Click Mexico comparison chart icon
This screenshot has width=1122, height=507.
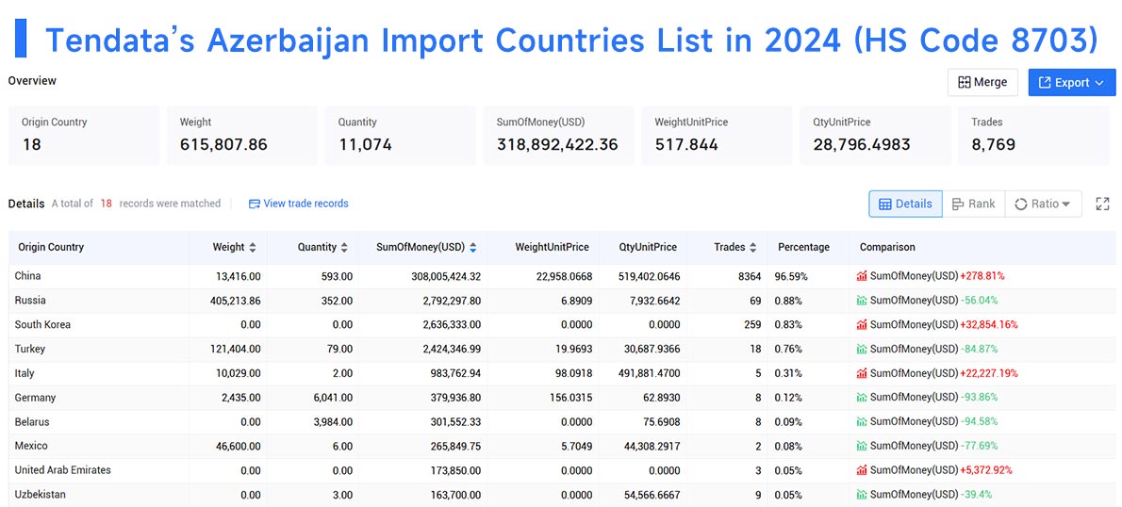pyautogui.click(x=862, y=447)
